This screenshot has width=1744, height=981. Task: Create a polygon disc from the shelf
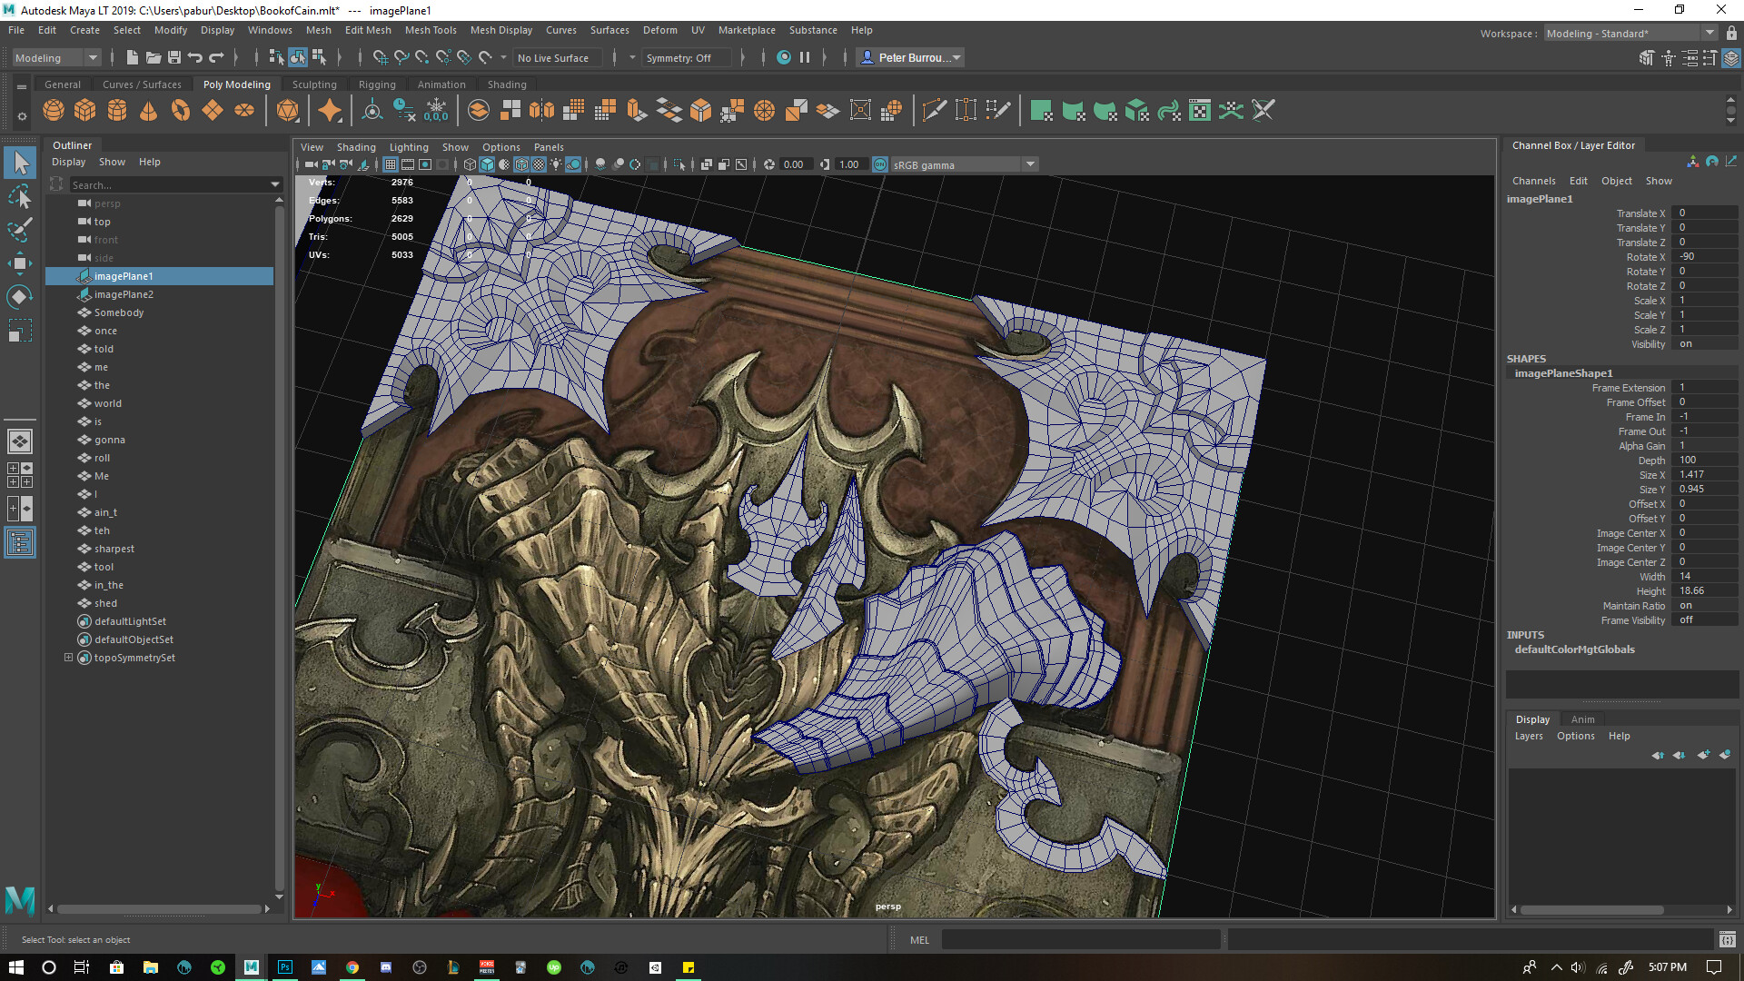(244, 111)
